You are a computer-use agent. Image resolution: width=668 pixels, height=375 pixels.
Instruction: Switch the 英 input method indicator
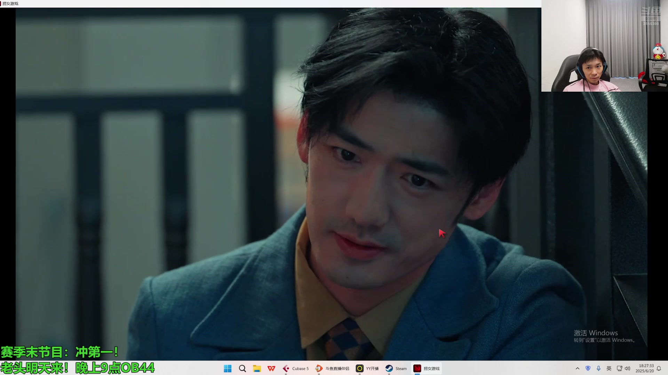click(x=609, y=368)
